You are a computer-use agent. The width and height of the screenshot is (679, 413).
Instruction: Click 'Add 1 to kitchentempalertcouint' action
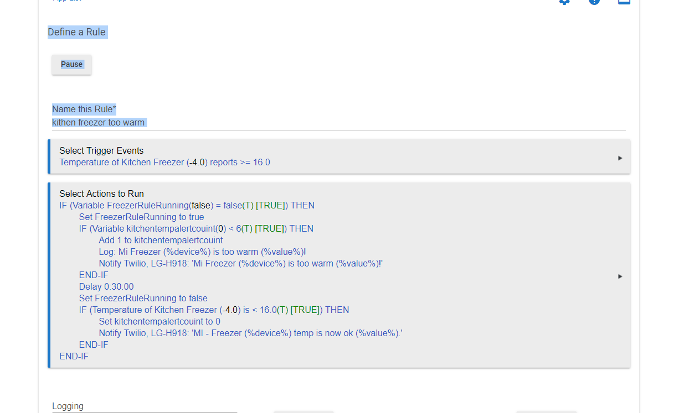(x=161, y=241)
